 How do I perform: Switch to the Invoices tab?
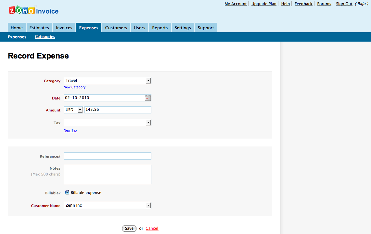64,28
